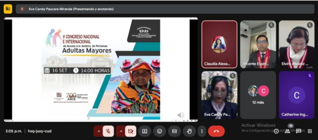Image resolution: width=318 pixels, height=140 pixels.
Task: Click the speaker volume icon on presentation
Action: [181, 115]
